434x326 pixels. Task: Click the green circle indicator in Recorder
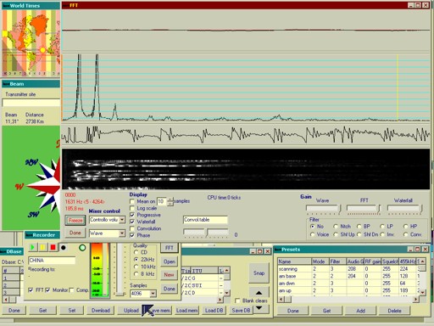click(82, 248)
